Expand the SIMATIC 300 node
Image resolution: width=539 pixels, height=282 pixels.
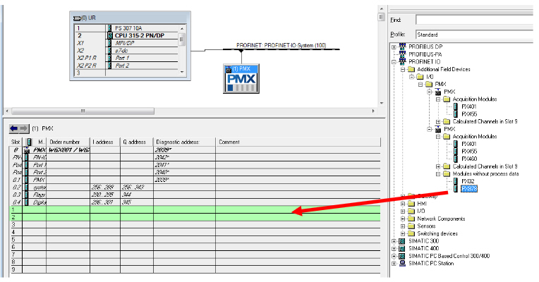point(394,242)
